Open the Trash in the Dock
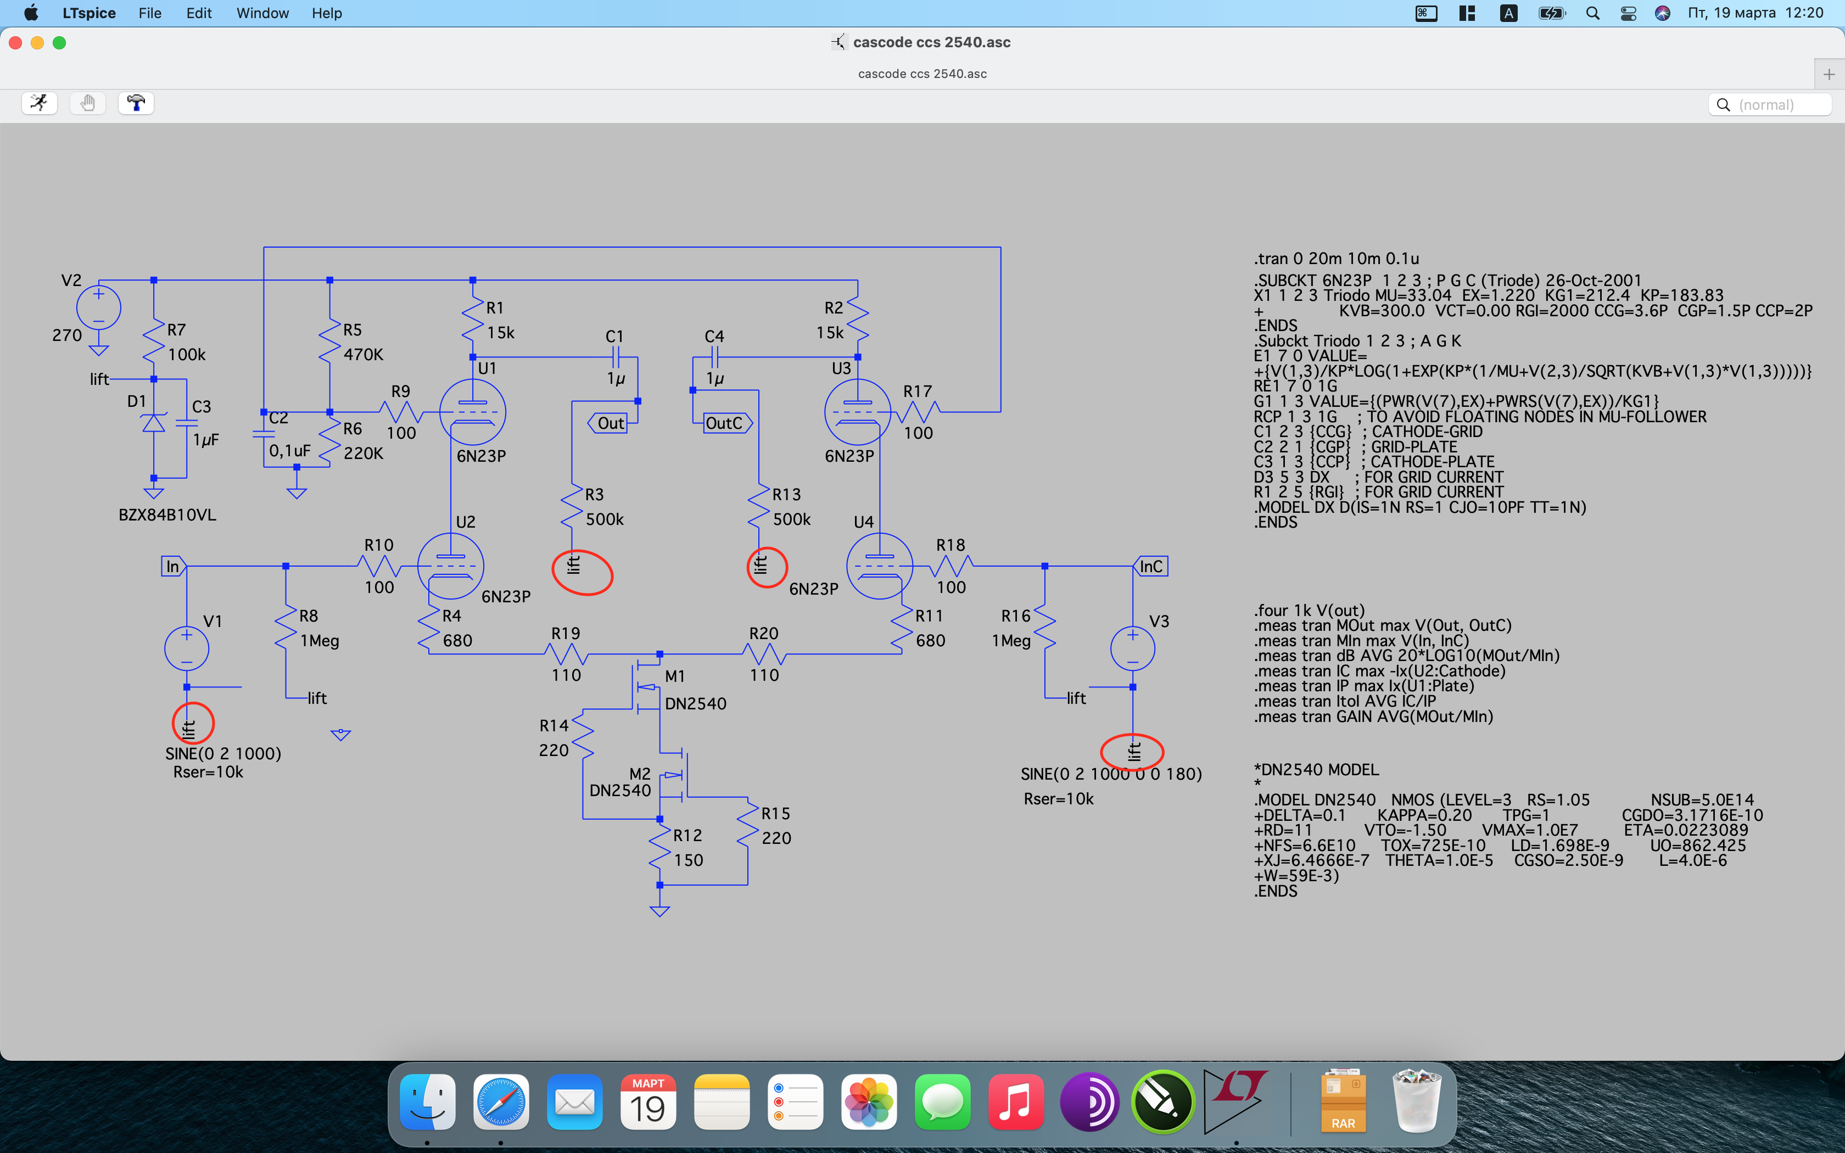 pos(1416,1102)
